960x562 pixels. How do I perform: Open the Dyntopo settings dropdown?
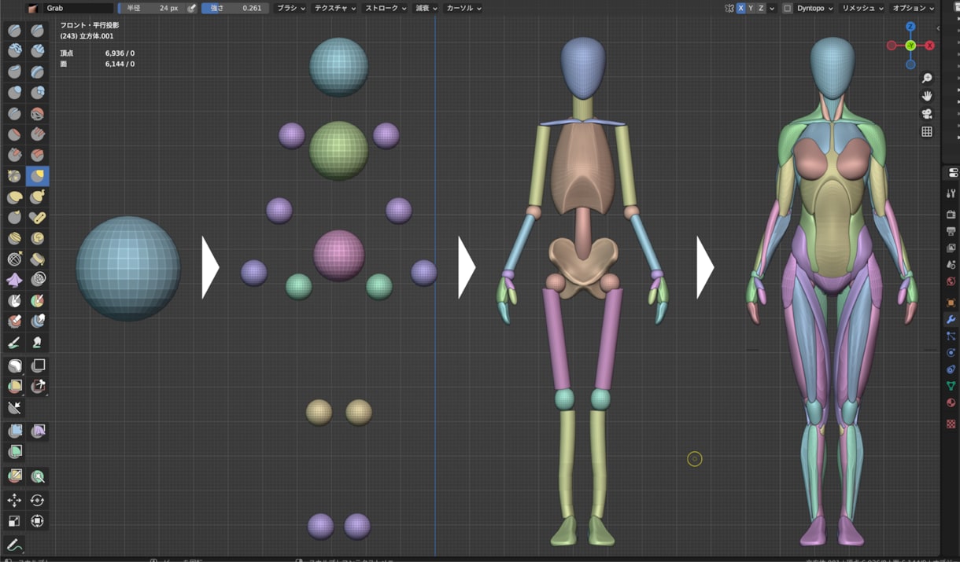click(814, 8)
